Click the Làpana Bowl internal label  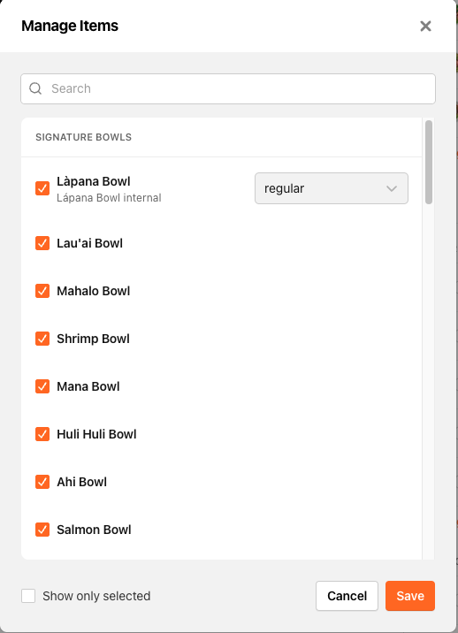[109, 198]
